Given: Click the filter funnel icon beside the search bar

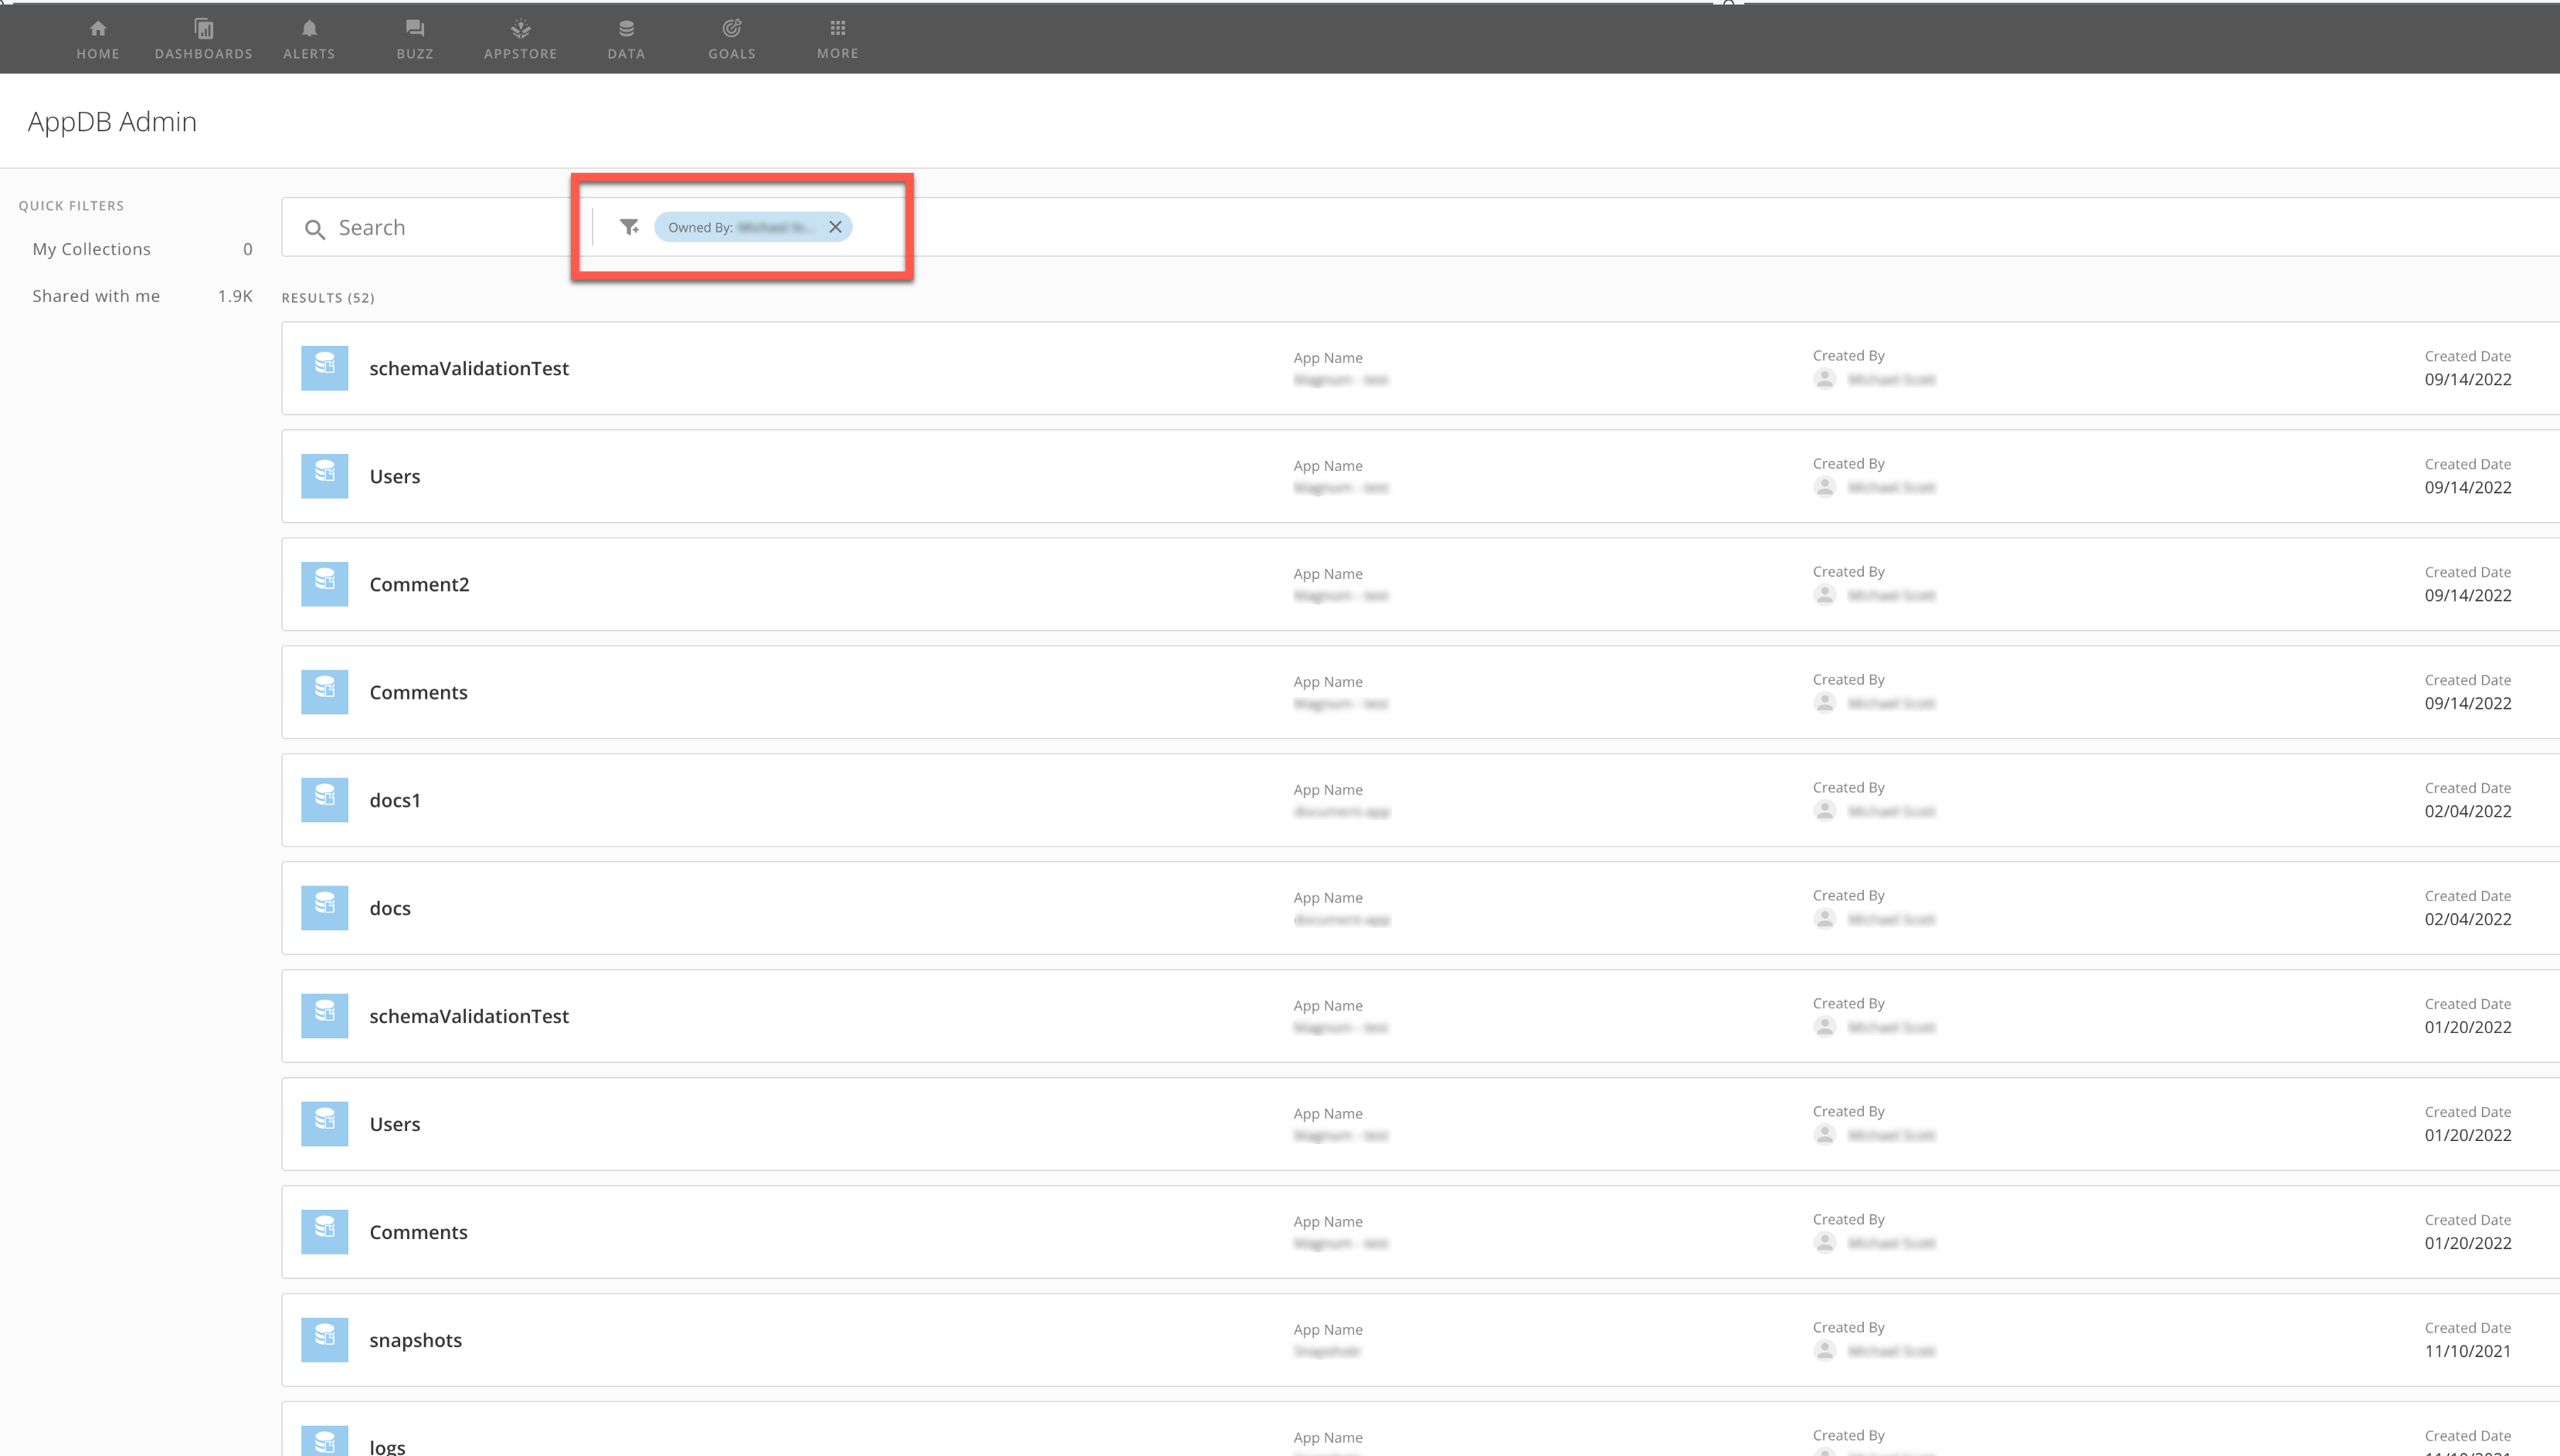Looking at the screenshot, I should [628, 227].
